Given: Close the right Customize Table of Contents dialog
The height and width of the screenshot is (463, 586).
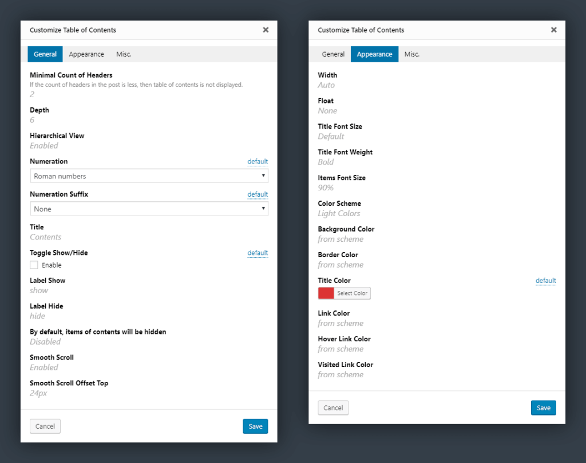Looking at the screenshot, I should [x=553, y=30].
